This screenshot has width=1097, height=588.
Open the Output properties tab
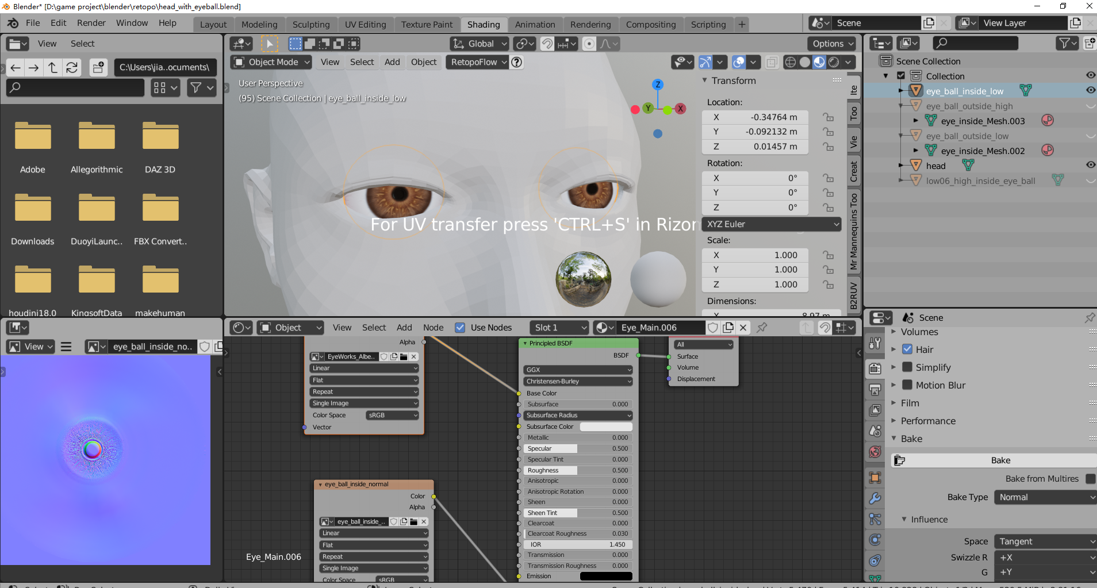point(875,389)
